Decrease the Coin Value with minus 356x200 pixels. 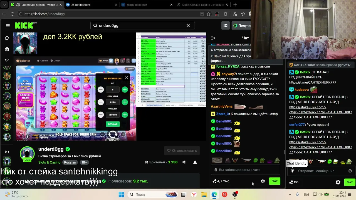(101, 102)
